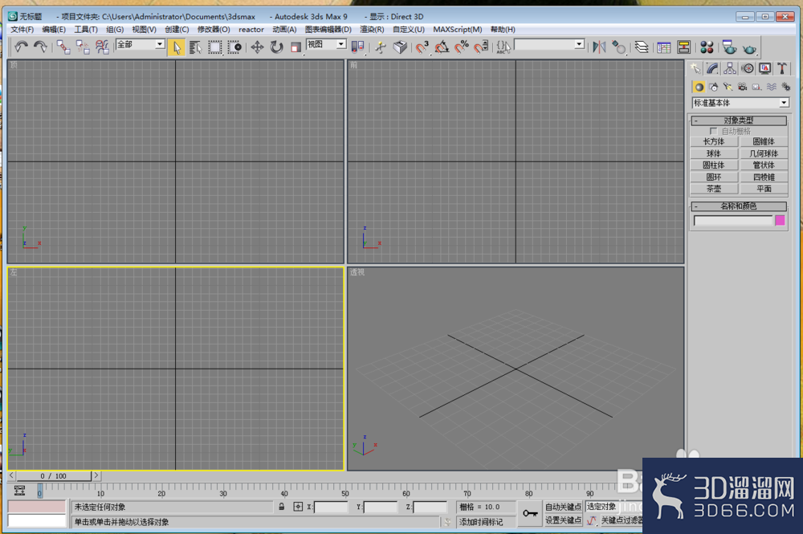Select the Select and Link tool
Screen dimensions: 803x534
[x=63, y=47]
